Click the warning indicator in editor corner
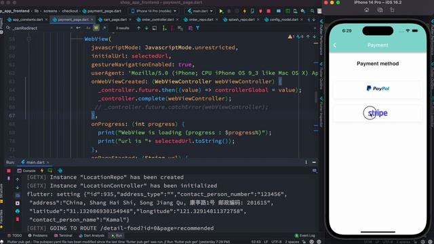434x244 pixels. pyautogui.click(x=291, y=37)
